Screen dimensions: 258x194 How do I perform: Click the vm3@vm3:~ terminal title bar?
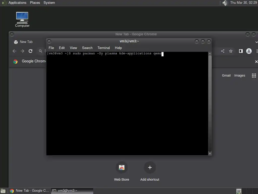tap(129, 41)
